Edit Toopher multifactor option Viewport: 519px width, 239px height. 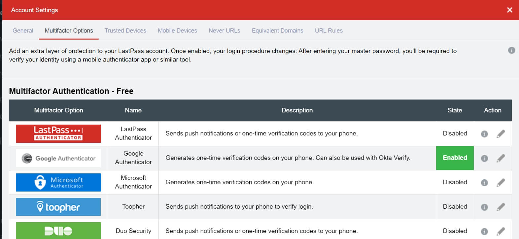click(501, 207)
